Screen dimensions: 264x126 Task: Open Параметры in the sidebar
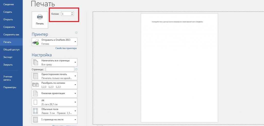pos(10,87)
